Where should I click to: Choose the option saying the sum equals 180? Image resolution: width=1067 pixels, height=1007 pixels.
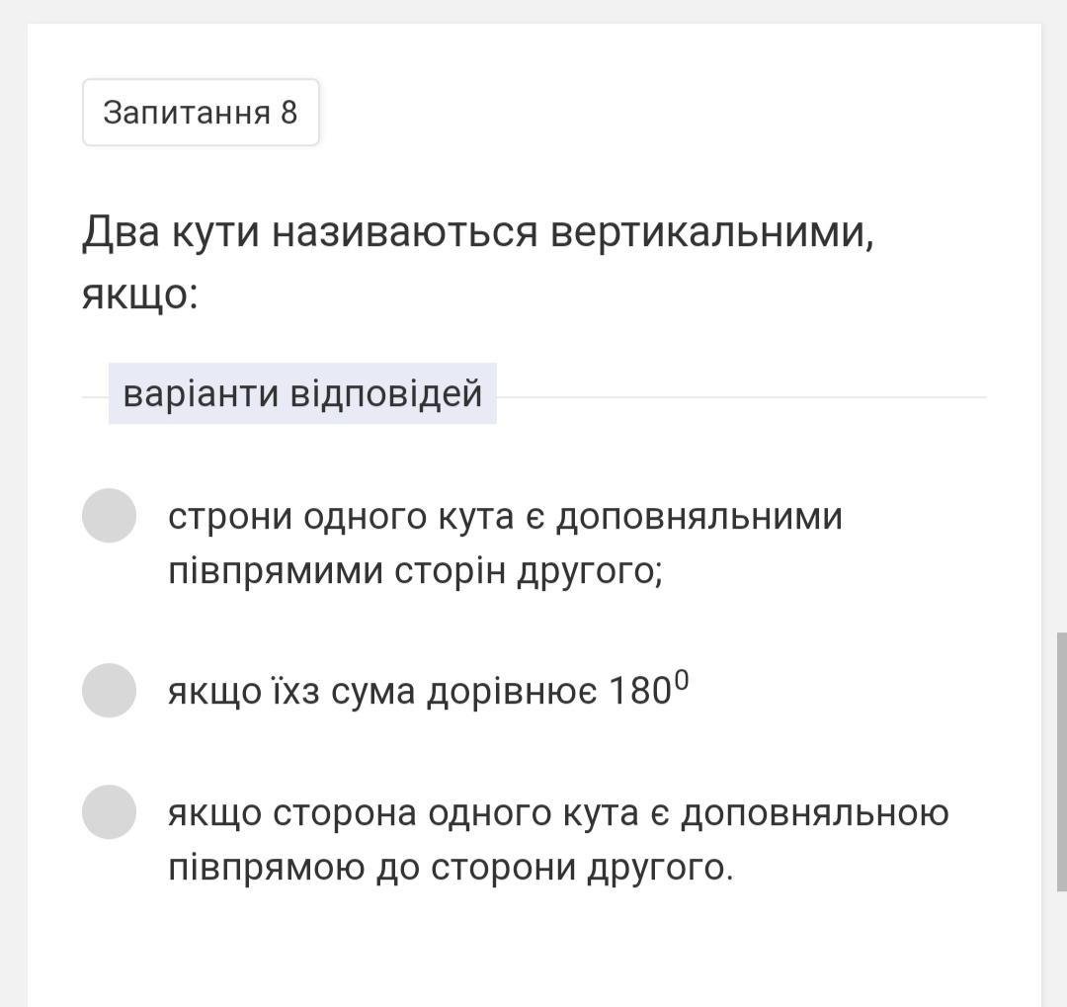pos(109,690)
